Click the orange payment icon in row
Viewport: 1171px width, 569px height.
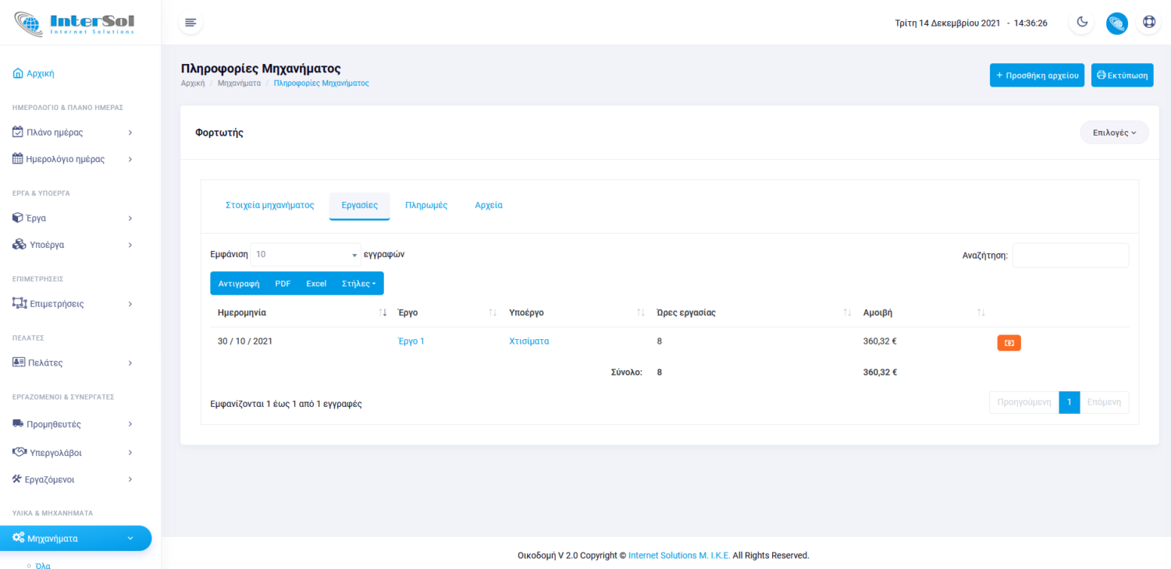click(x=1009, y=343)
